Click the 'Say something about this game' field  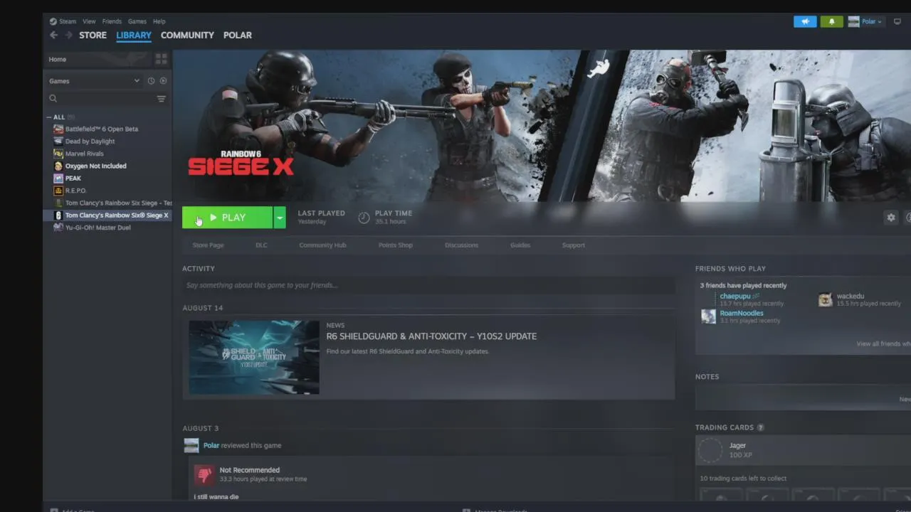click(428, 285)
